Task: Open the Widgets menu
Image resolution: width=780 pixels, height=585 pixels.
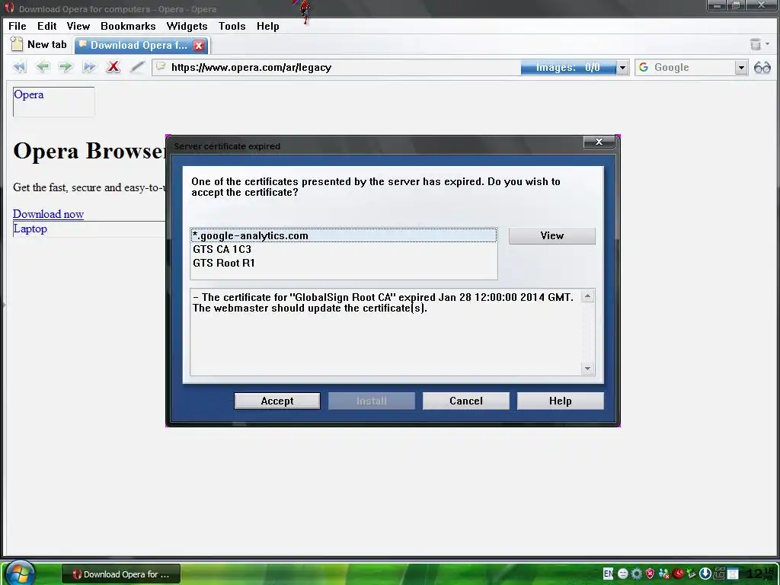Action: [x=187, y=26]
